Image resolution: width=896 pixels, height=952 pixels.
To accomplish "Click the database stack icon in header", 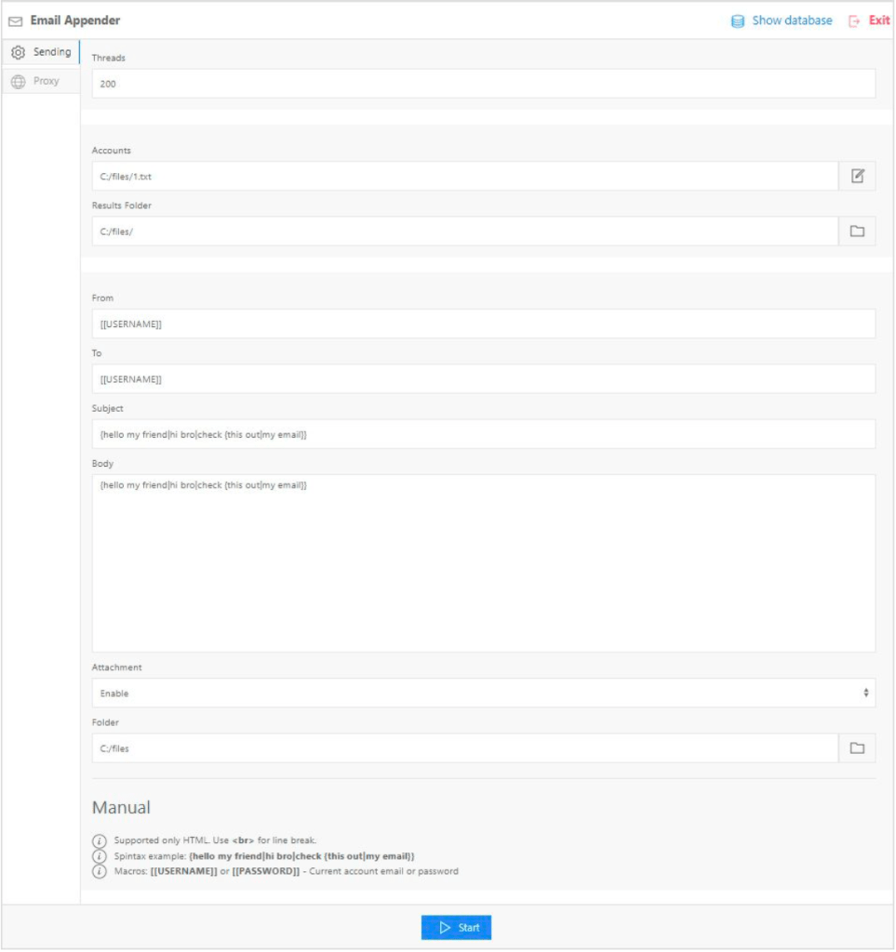I will coord(738,20).
